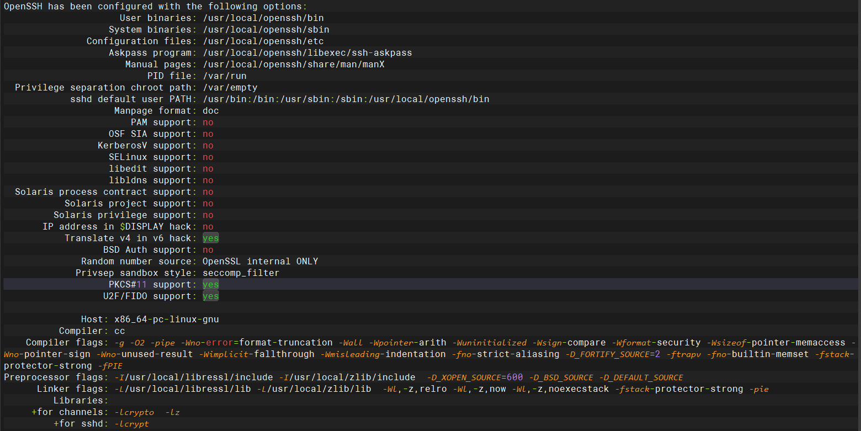Screen dimensions: 861x431
Task: Click the -Wl,-z,noexecstack linker flag
Action: 561,389
